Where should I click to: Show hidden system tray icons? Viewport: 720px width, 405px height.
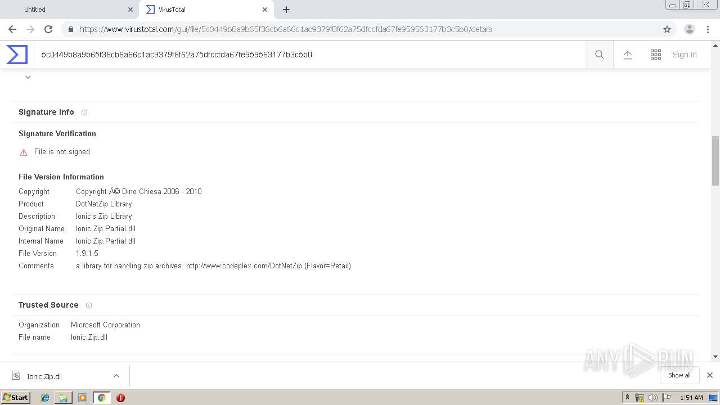tap(627, 398)
